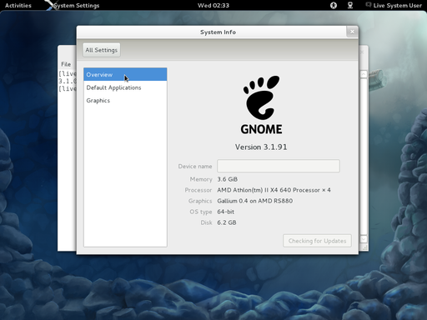Open the Activities overview

pyautogui.click(x=18, y=5)
